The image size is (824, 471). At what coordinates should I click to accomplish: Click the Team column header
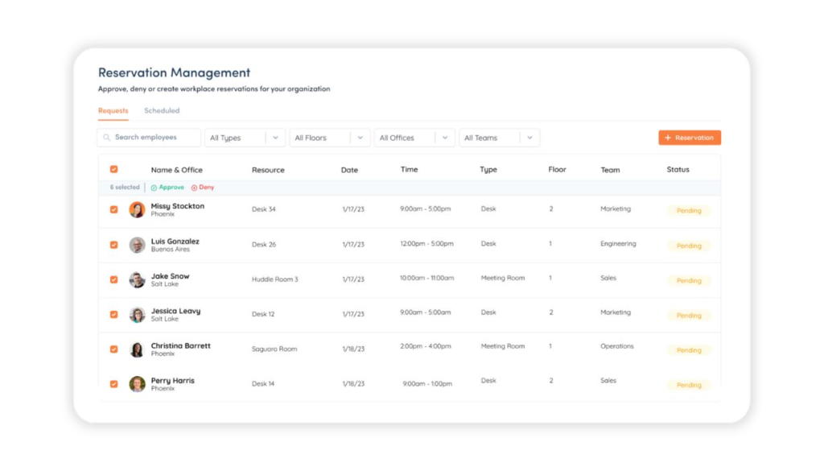coord(610,170)
